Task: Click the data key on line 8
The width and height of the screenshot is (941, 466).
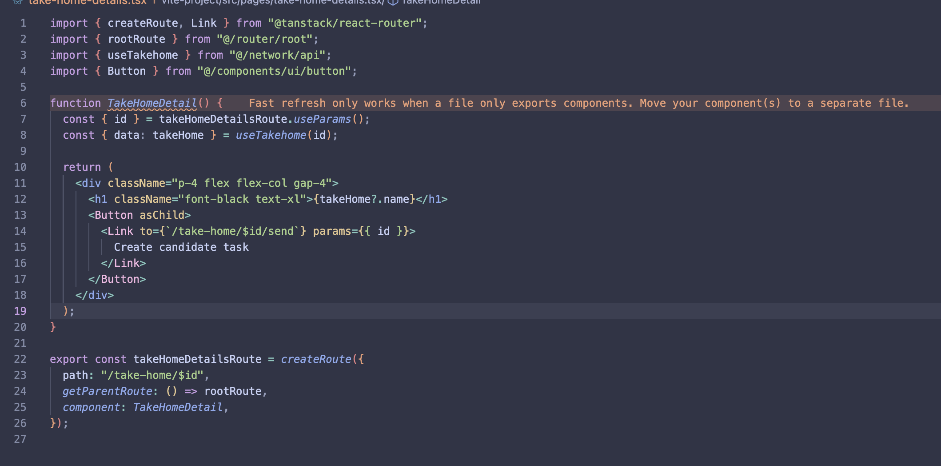Action: [x=127, y=135]
